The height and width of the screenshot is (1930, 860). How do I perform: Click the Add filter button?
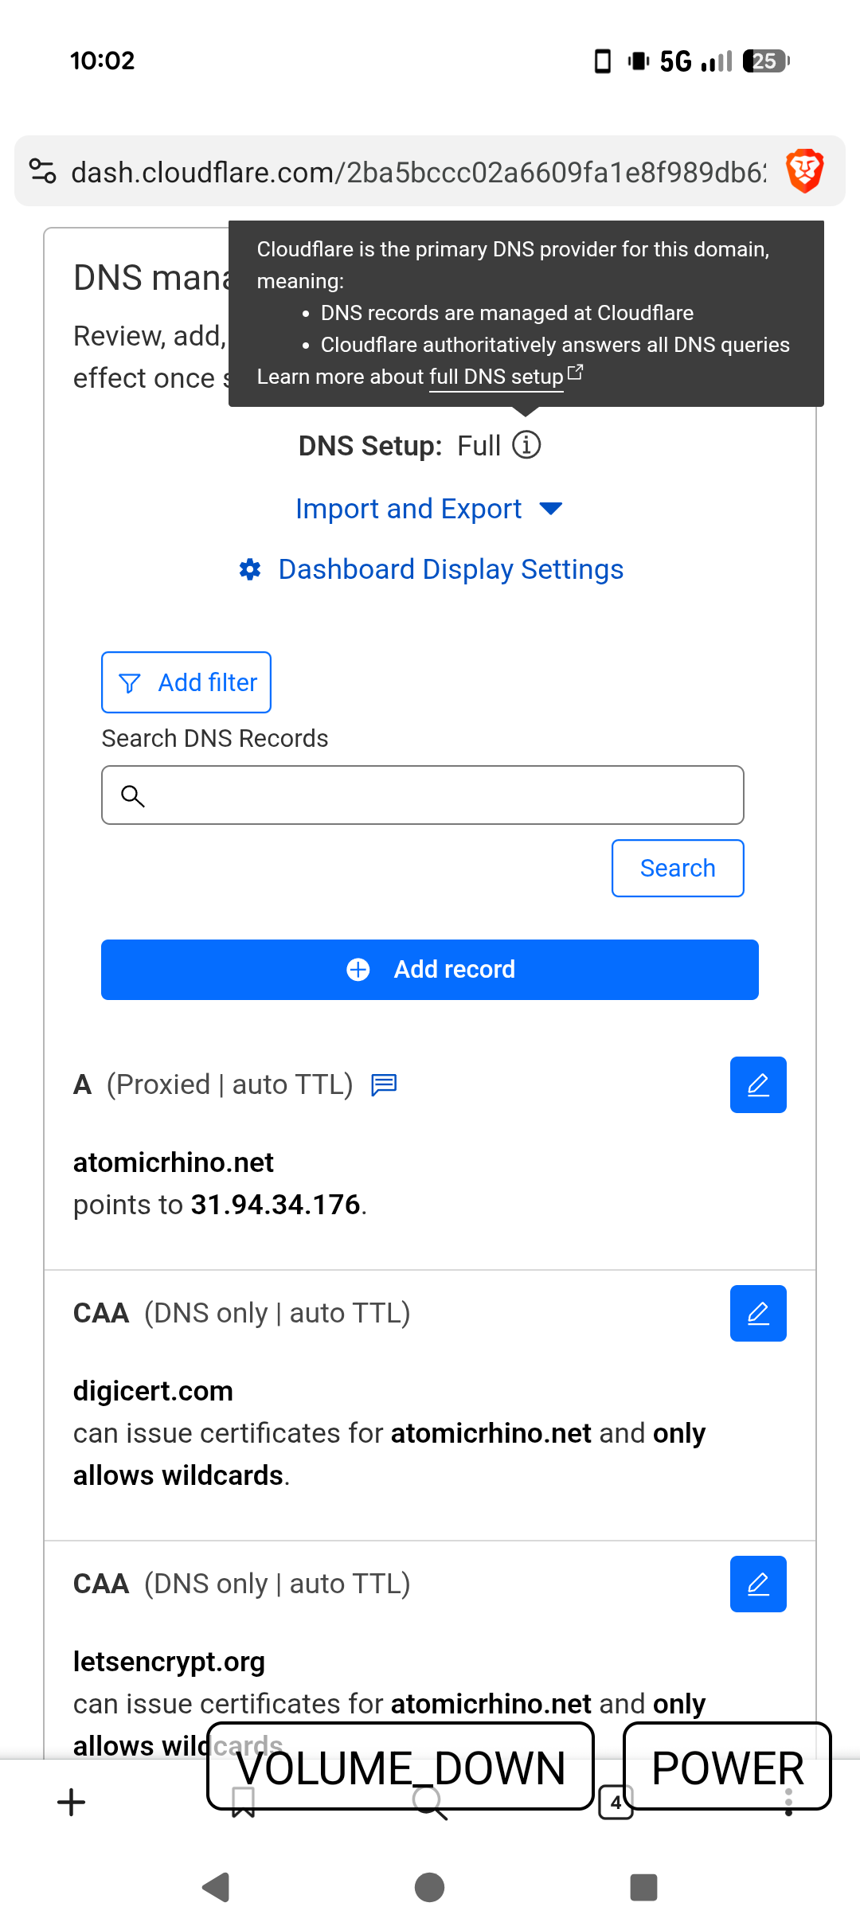(x=186, y=682)
